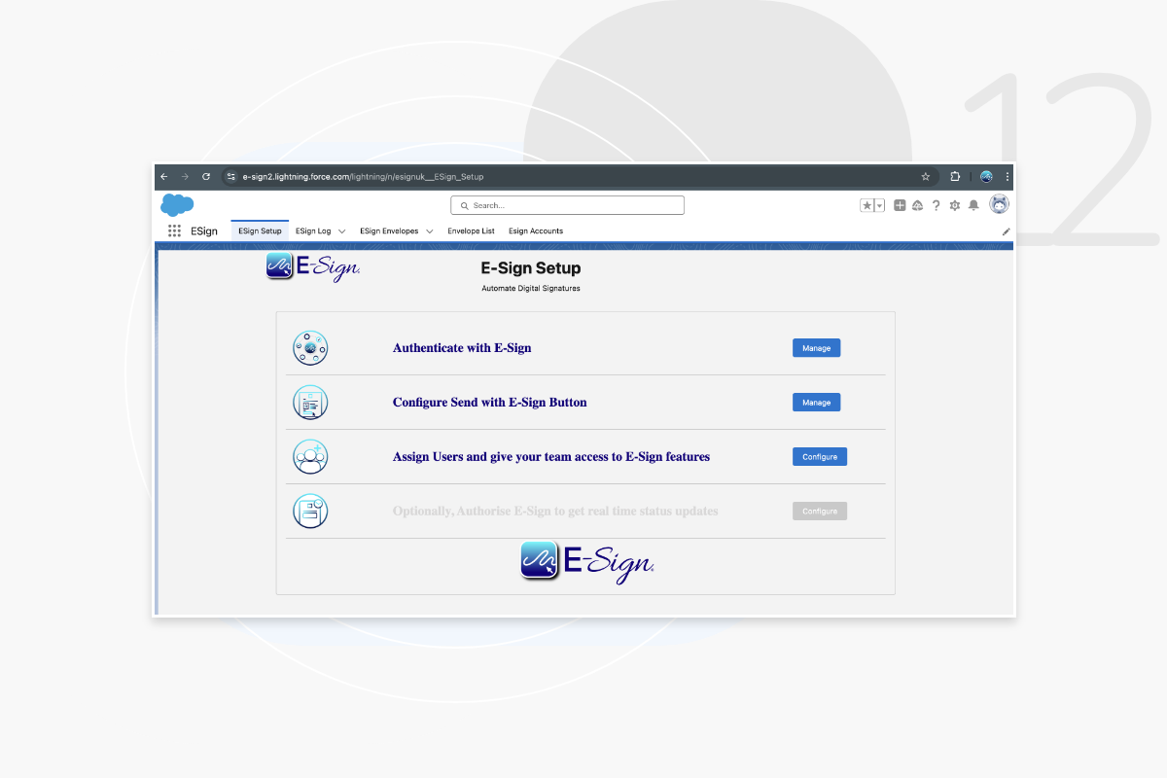This screenshot has height=778, width=1167.
Task: Open site information icon in address bar
Action: tap(230, 177)
